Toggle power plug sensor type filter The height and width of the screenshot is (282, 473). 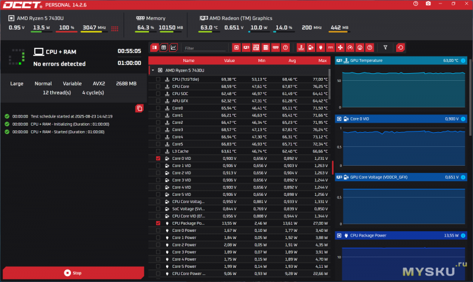pyautogui.click(x=320, y=48)
